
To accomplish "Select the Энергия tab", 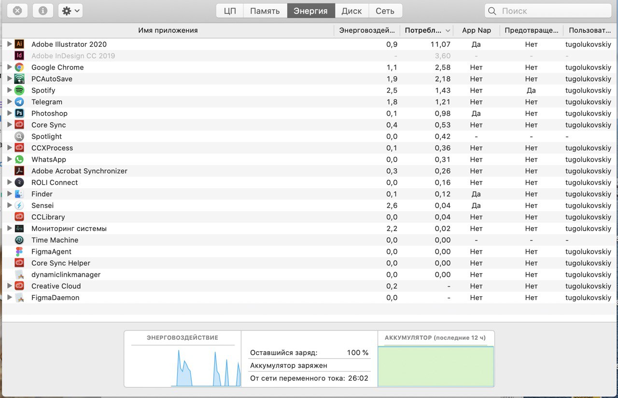I will tap(311, 11).
